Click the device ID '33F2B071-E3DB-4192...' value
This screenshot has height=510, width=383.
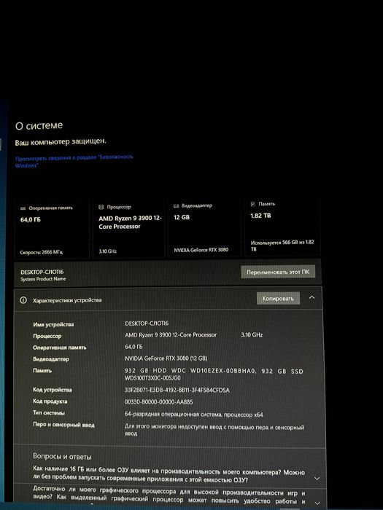[177, 390]
